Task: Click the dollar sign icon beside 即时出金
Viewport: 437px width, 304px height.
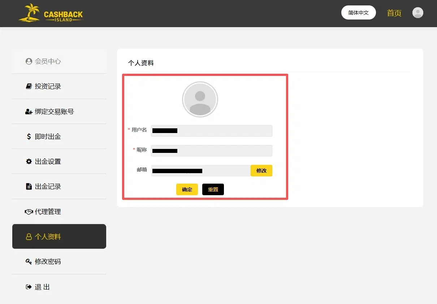Action: point(29,137)
